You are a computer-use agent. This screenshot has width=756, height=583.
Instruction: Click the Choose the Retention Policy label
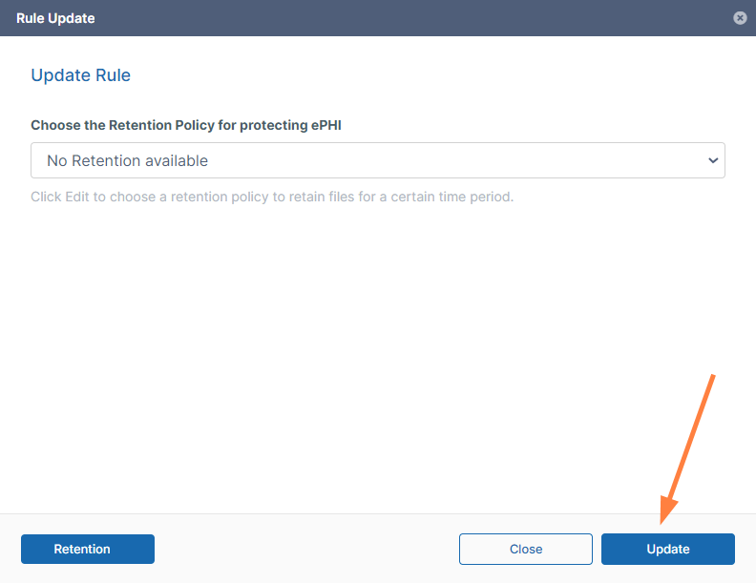[x=185, y=125]
